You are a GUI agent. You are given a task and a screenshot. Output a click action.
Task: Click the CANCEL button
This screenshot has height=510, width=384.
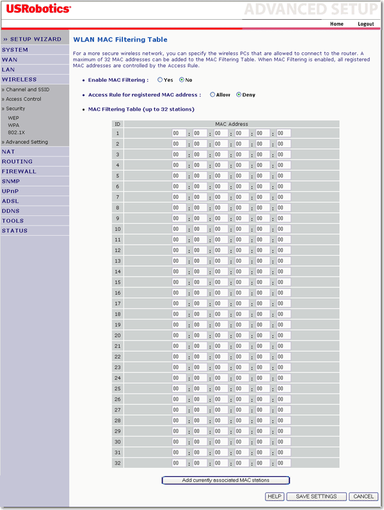point(364,497)
